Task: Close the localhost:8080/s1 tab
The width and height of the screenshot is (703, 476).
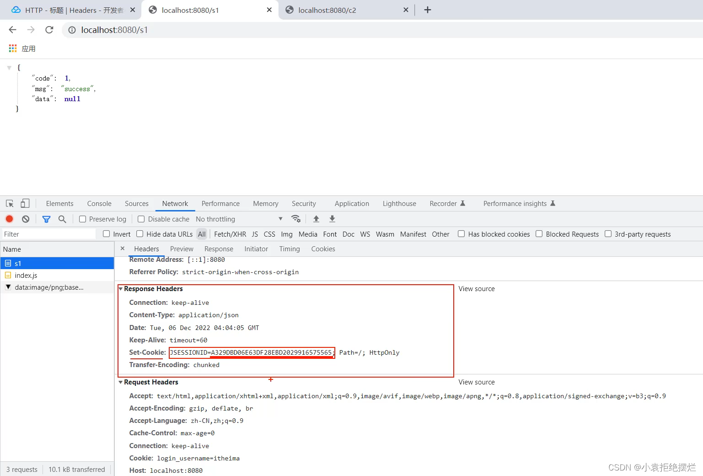Action: point(269,10)
